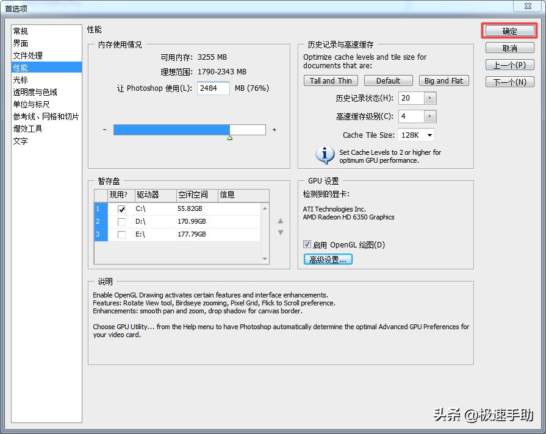Click the memory usage slider marker
This screenshot has width=546, height=434.
(x=230, y=137)
